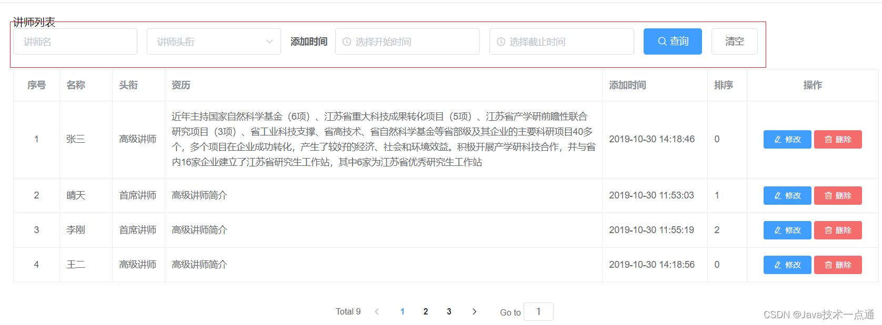Go to pagination page 3

[449, 311]
